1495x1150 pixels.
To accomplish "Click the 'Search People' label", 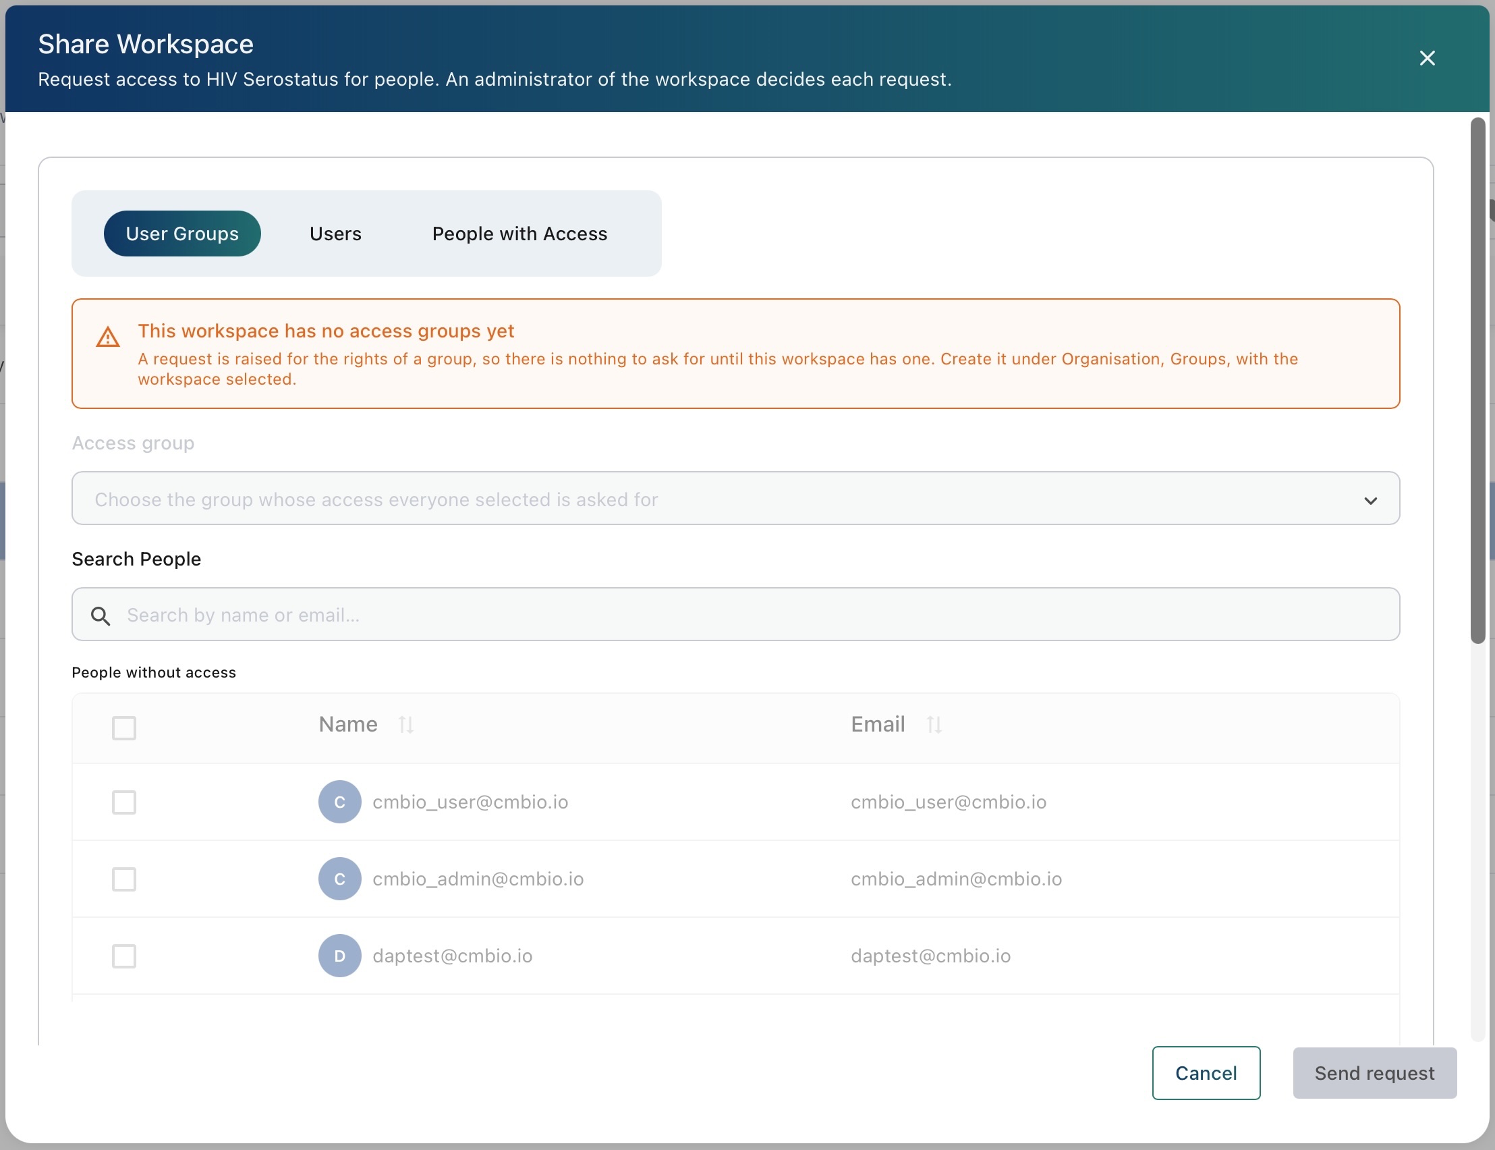I will coord(136,559).
